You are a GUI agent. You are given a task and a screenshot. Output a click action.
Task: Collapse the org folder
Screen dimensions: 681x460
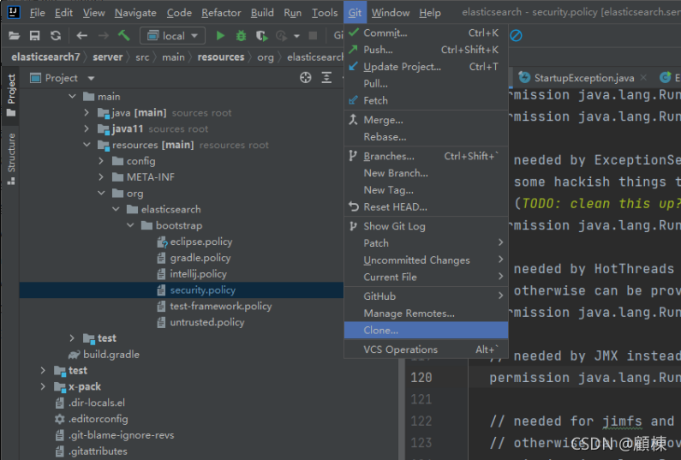point(102,193)
